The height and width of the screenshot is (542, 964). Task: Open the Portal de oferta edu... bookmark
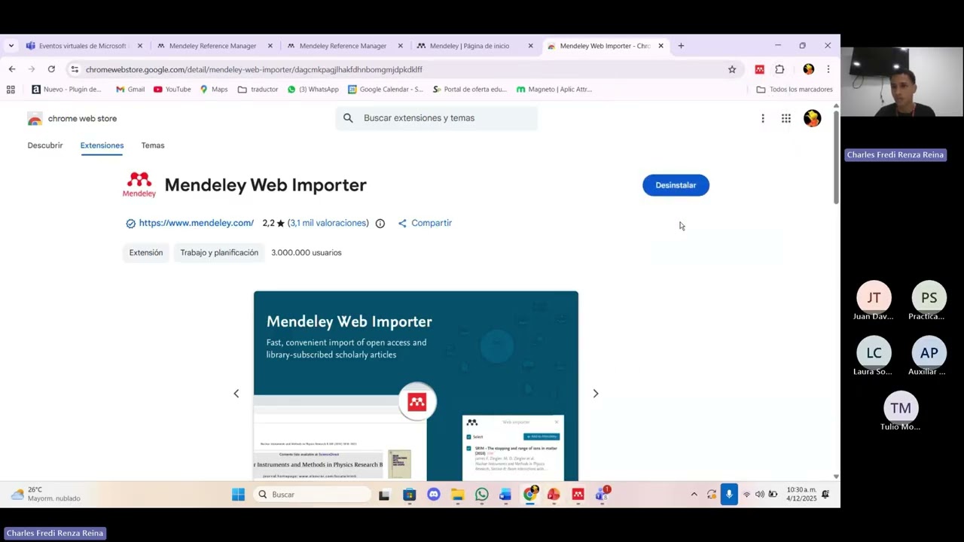click(x=469, y=90)
